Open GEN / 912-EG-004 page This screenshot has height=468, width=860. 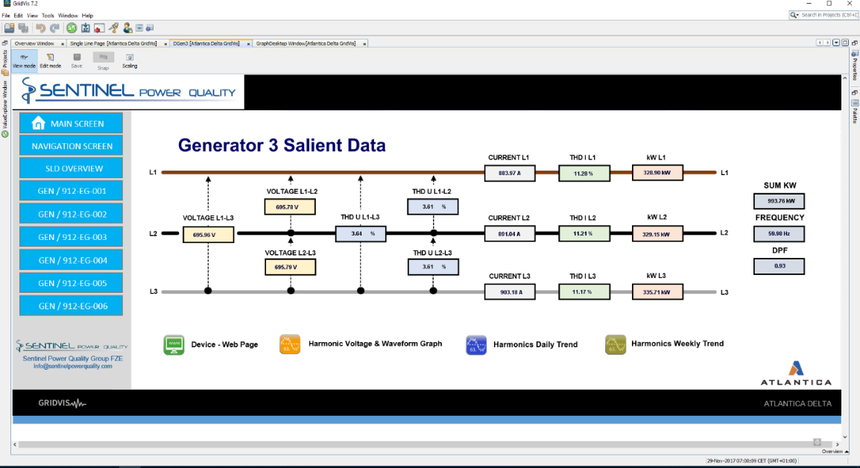tap(72, 260)
